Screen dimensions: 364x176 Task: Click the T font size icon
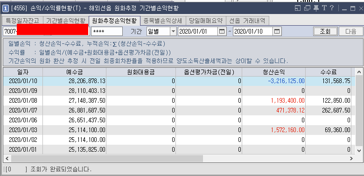click(324, 8)
